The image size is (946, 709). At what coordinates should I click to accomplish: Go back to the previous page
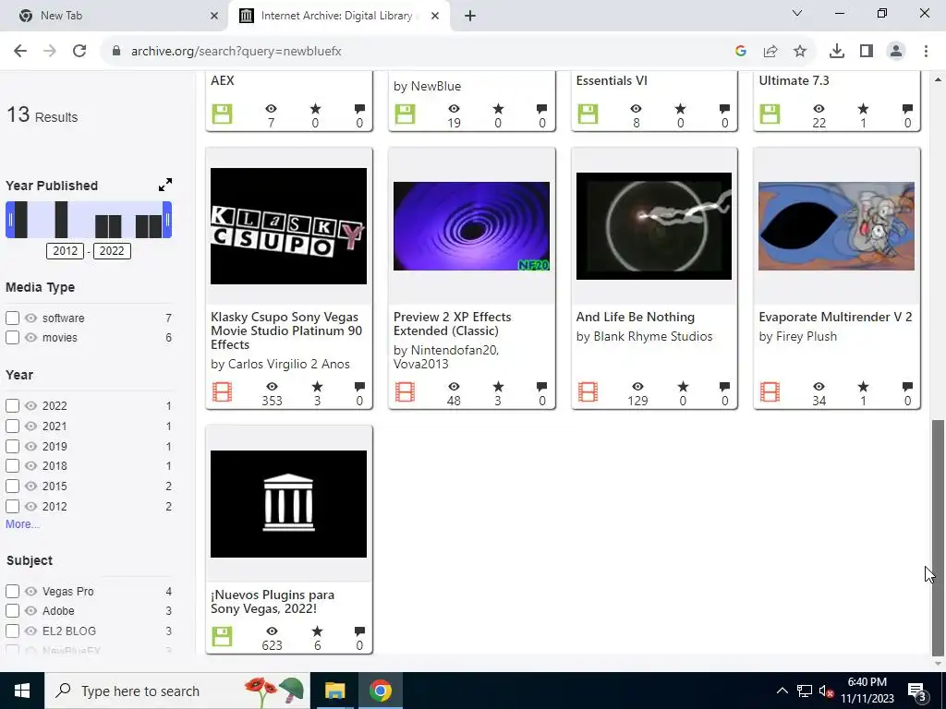point(20,52)
